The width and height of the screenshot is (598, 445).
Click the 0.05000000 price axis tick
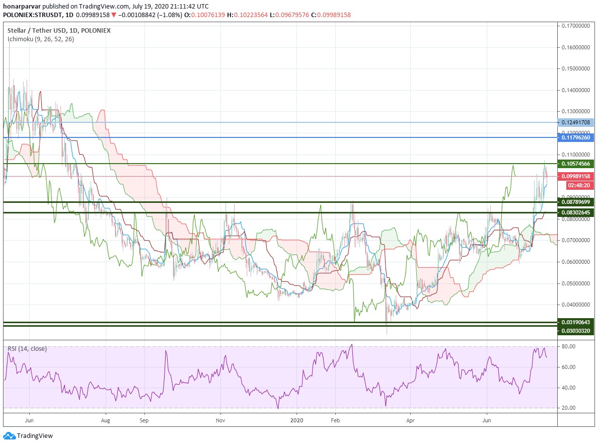(576, 283)
